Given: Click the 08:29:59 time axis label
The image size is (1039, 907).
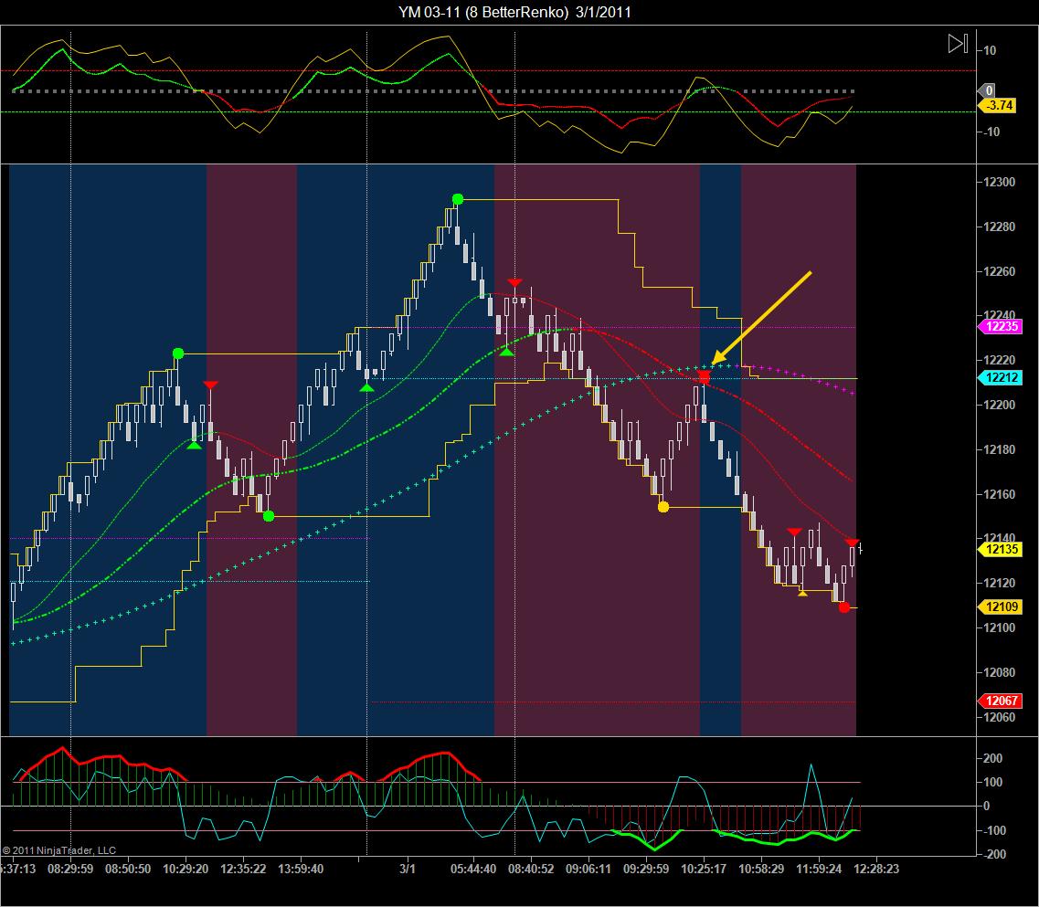Looking at the screenshot, I should pyautogui.click(x=70, y=869).
